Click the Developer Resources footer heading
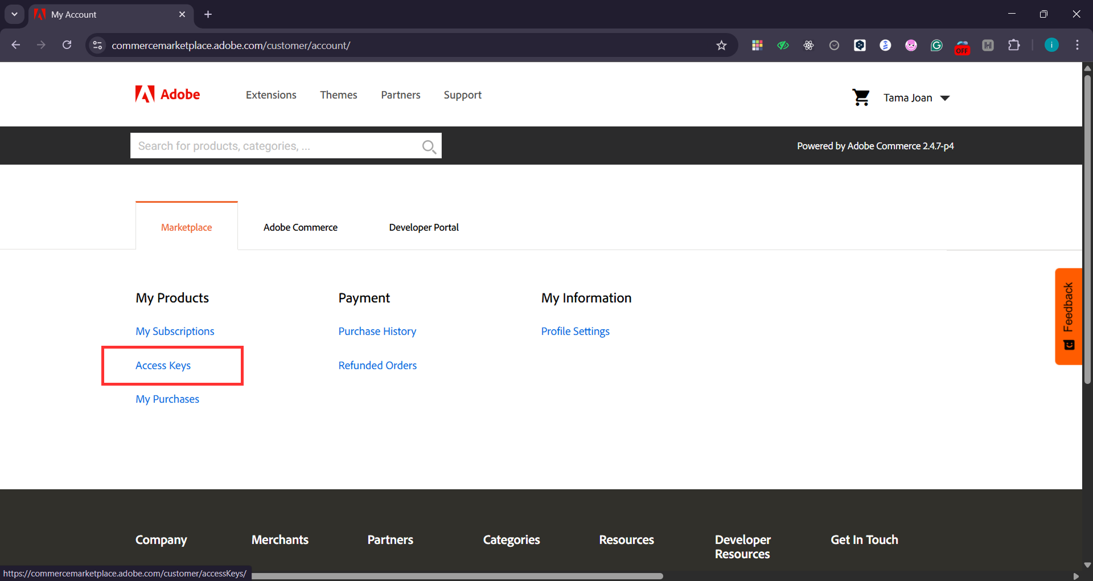1093x581 pixels. coord(742,547)
